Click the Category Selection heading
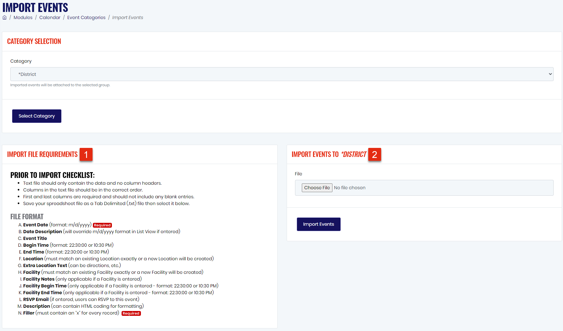The image size is (563, 331). 34,41
